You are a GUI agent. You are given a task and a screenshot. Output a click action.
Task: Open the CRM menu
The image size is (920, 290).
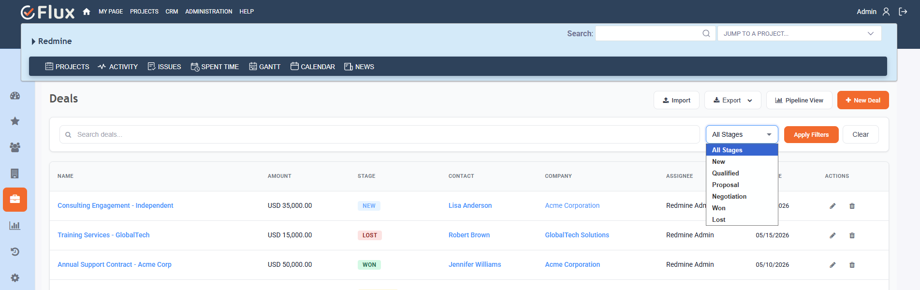click(172, 12)
